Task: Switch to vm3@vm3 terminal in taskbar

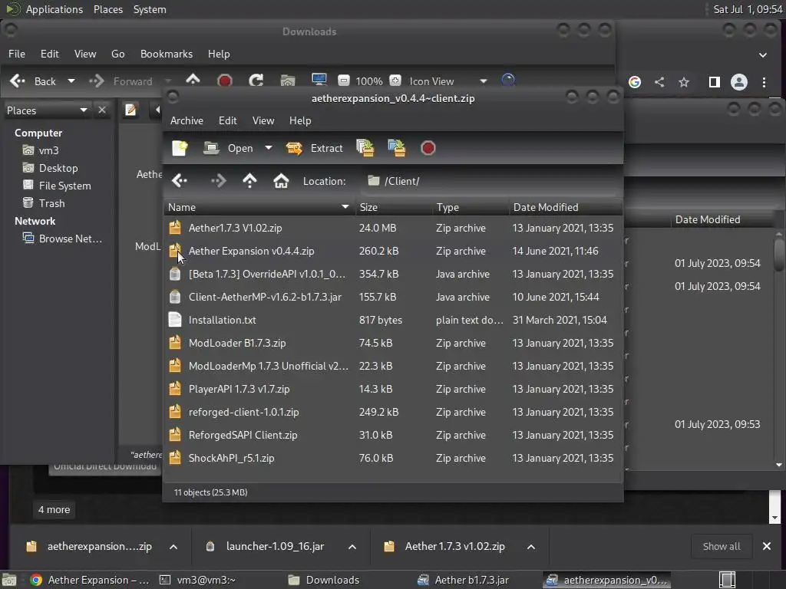Action: pyautogui.click(x=198, y=580)
